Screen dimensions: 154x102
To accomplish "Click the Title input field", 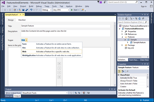I will 66,26.
